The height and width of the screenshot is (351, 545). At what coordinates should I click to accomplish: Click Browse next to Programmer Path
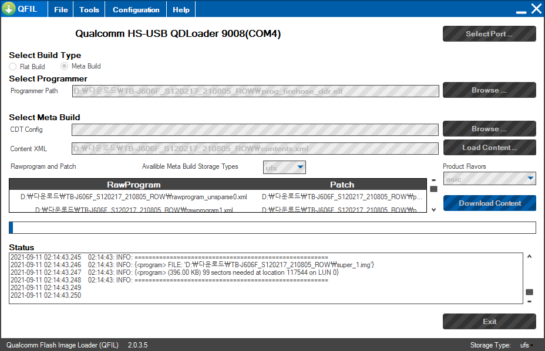[x=489, y=90]
